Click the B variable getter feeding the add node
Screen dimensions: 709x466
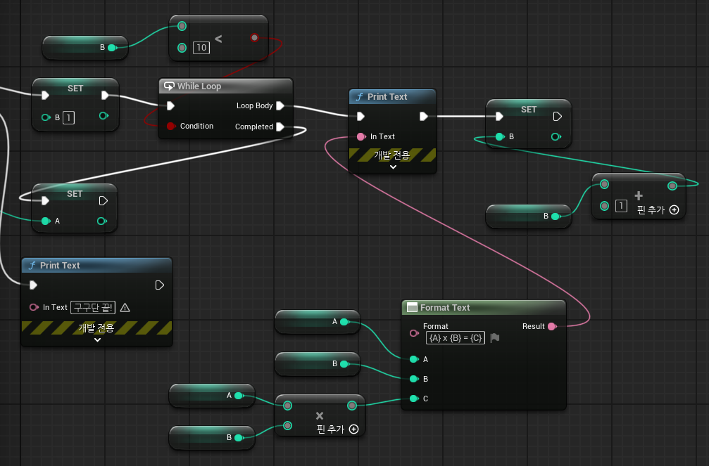point(529,216)
